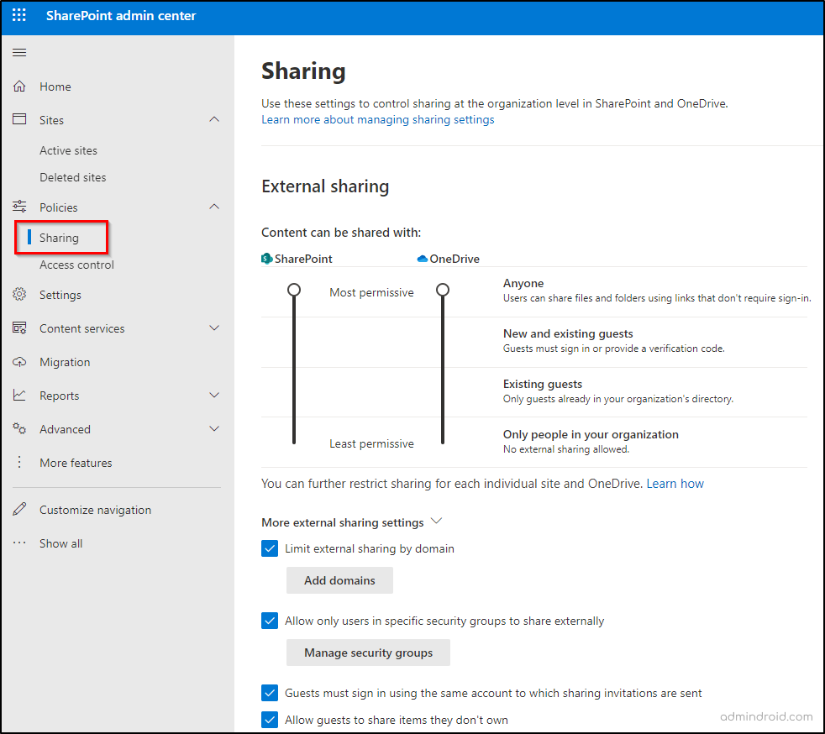Click the OneDrive cloud logo icon
The height and width of the screenshot is (734, 825).
click(422, 259)
